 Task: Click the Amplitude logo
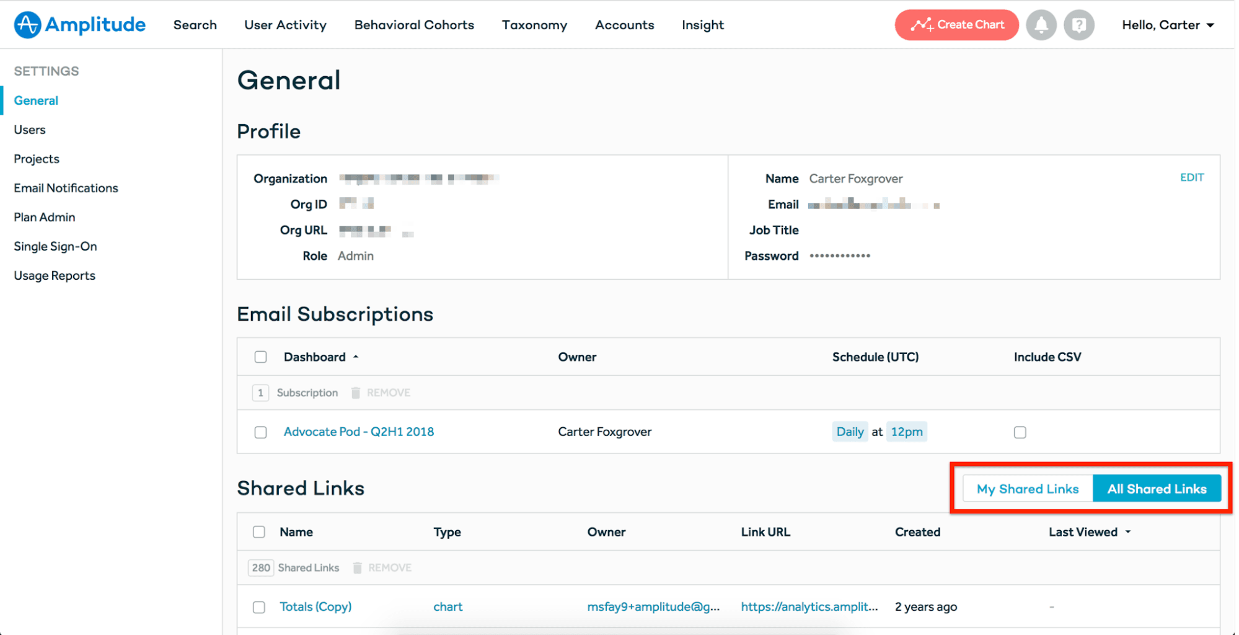pos(79,25)
